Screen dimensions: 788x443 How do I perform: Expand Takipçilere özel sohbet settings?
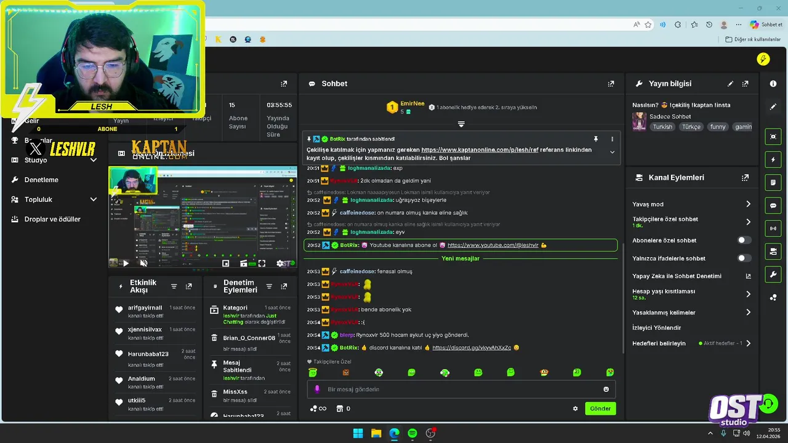(748, 221)
